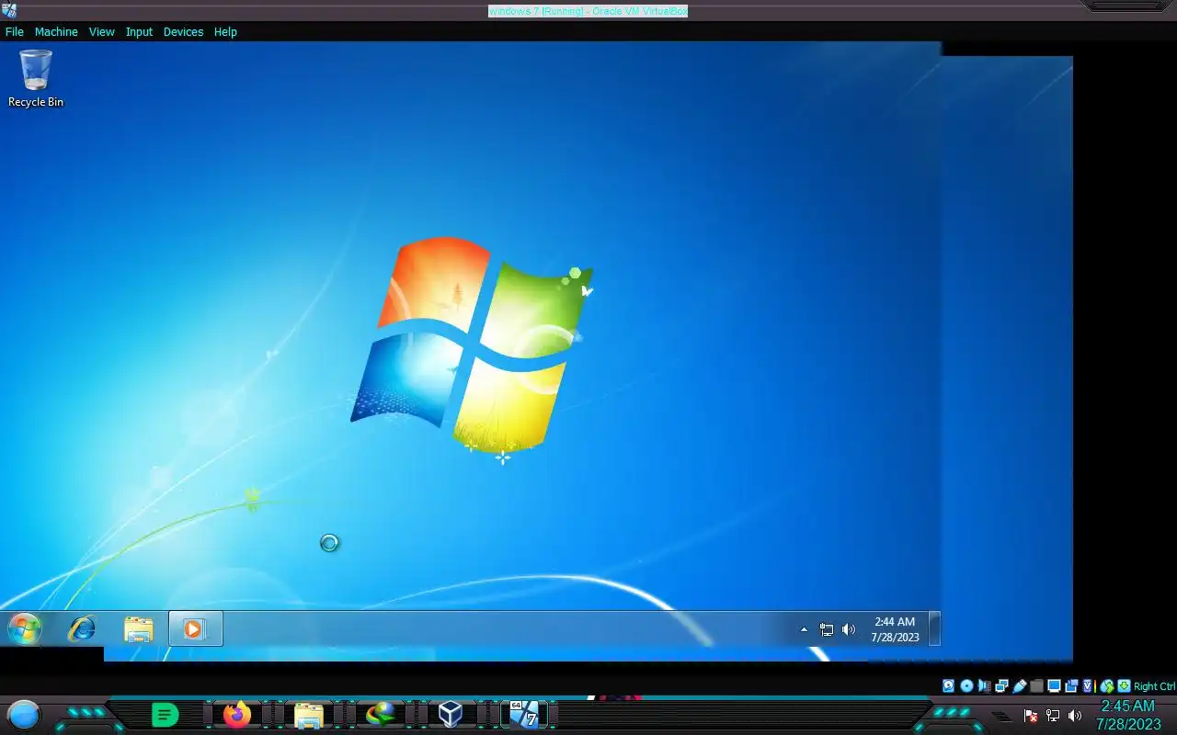The width and height of the screenshot is (1177, 735).
Task: Open host network tray icon
Action: pos(1053,716)
